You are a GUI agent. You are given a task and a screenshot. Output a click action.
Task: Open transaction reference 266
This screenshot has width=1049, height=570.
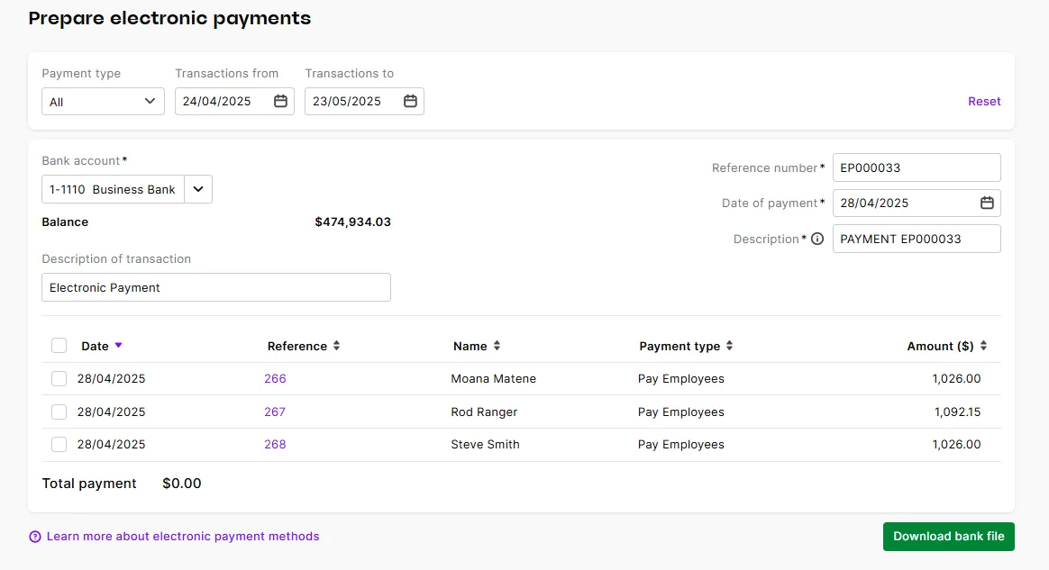pyautogui.click(x=275, y=378)
